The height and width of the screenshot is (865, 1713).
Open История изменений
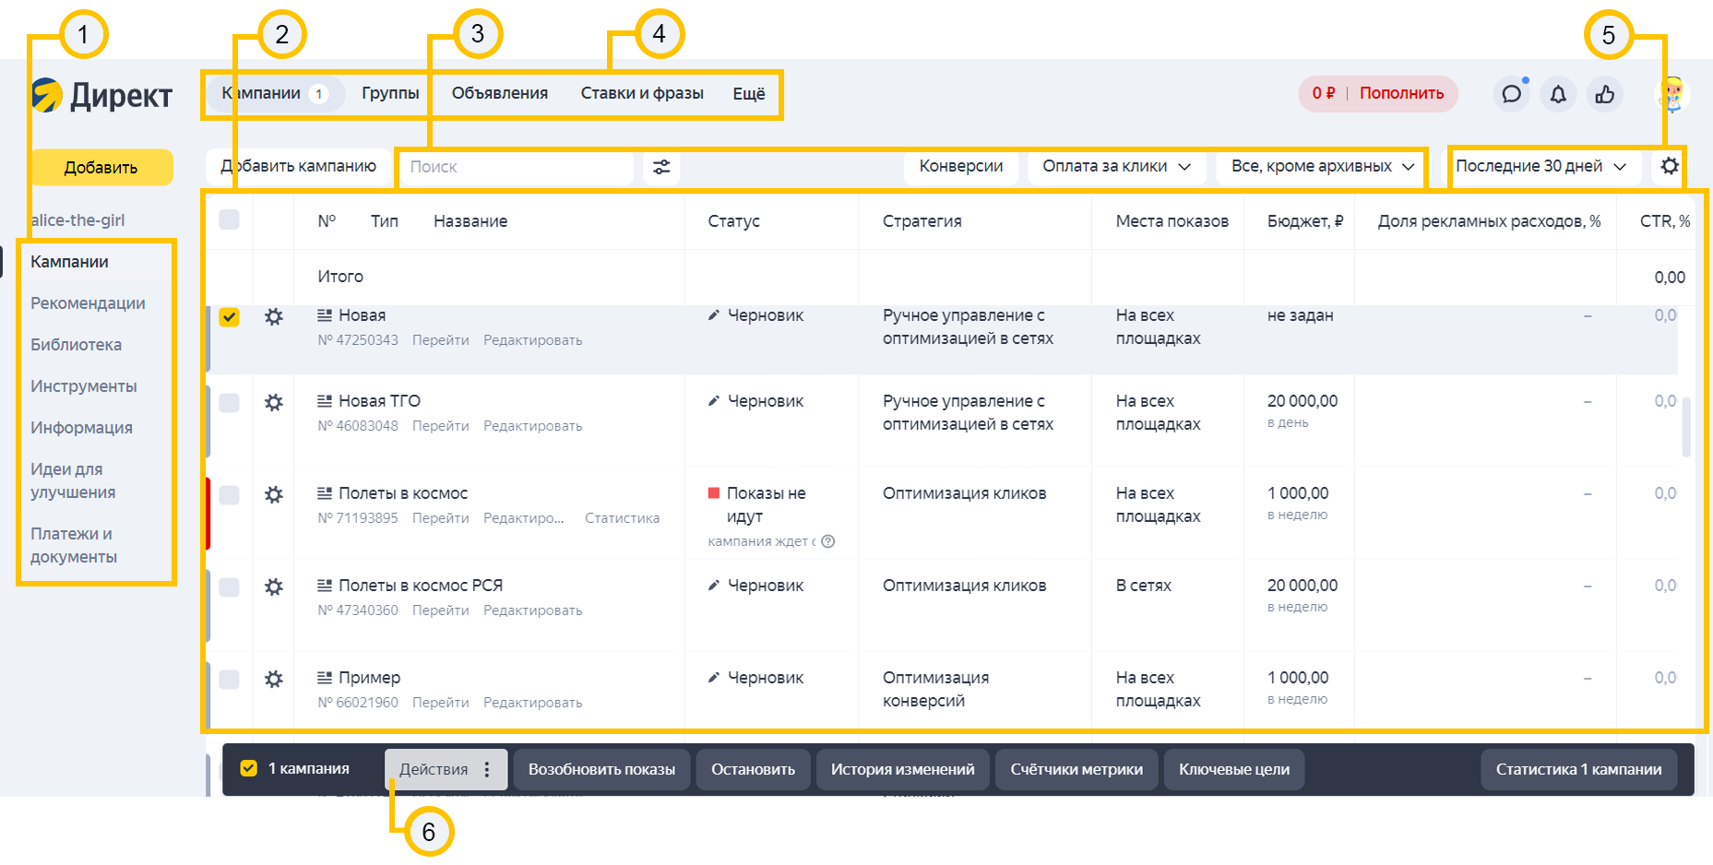902,769
